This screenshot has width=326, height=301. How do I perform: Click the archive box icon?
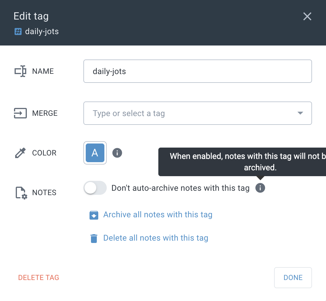(94, 215)
